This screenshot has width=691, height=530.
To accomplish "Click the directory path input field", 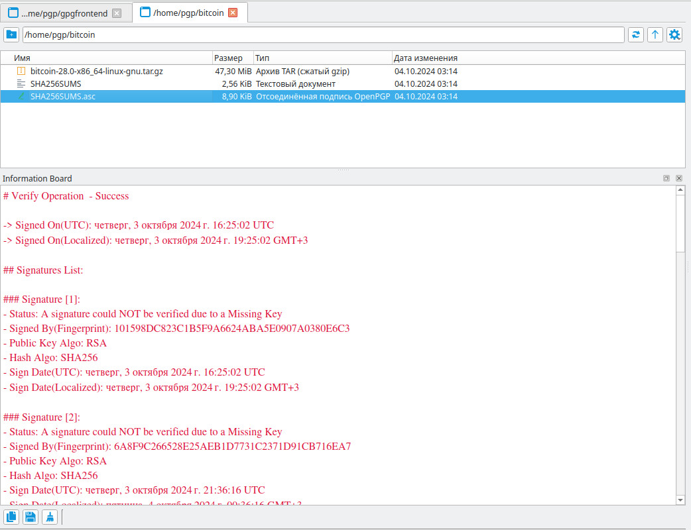I will tap(323, 34).
